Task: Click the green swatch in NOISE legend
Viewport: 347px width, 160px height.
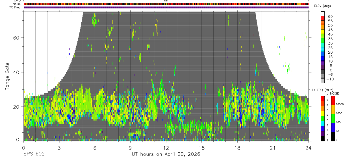Action: pyautogui.click(x=333, y=119)
